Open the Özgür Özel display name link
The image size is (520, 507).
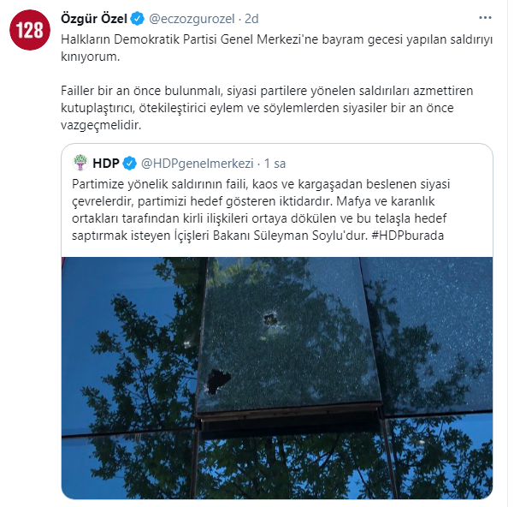pyautogui.click(x=94, y=19)
